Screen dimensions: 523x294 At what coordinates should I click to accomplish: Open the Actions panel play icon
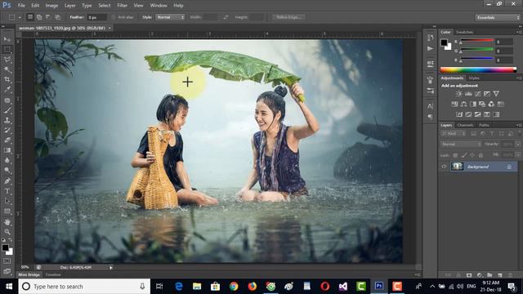tap(431, 49)
